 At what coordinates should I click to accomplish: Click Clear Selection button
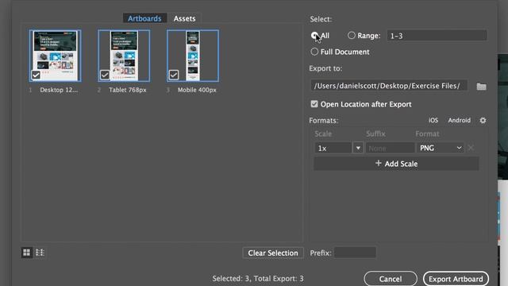[273, 253]
